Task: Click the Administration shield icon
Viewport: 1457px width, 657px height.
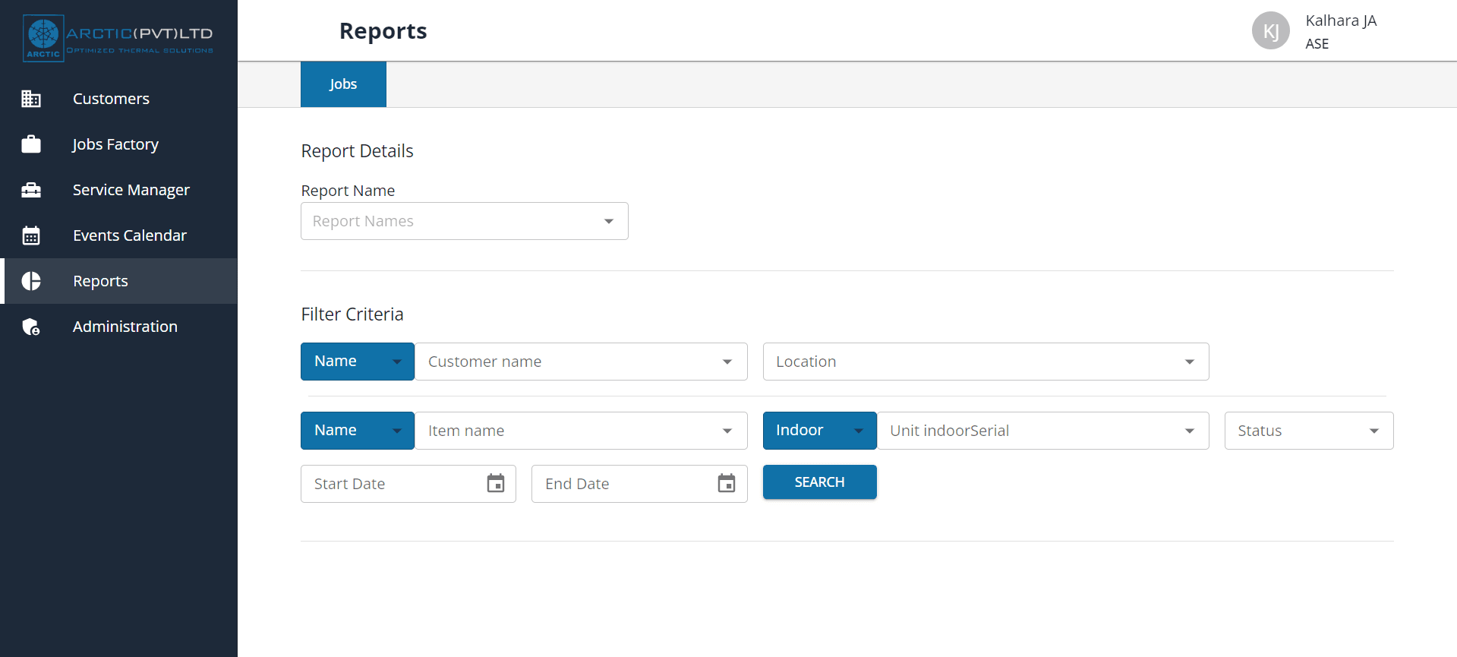Action: (x=31, y=327)
